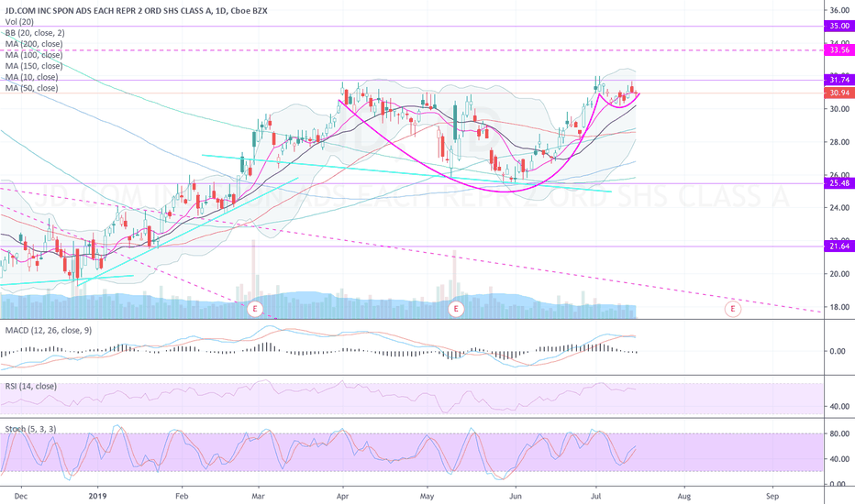Select the MA (10, close) indicator label
855x504 pixels.
click(x=31, y=77)
